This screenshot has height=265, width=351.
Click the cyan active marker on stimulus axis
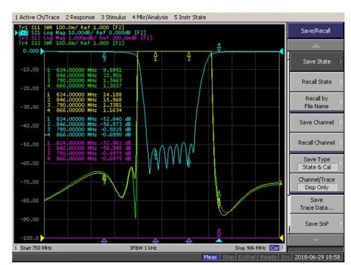219,240
